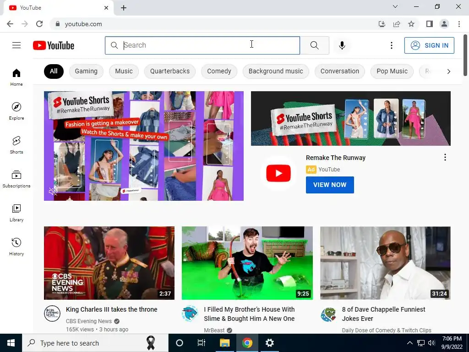The height and width of the screenshot is (352, 469).
Task: Open King Charles III takes the throne title
Action: point(112,309)
